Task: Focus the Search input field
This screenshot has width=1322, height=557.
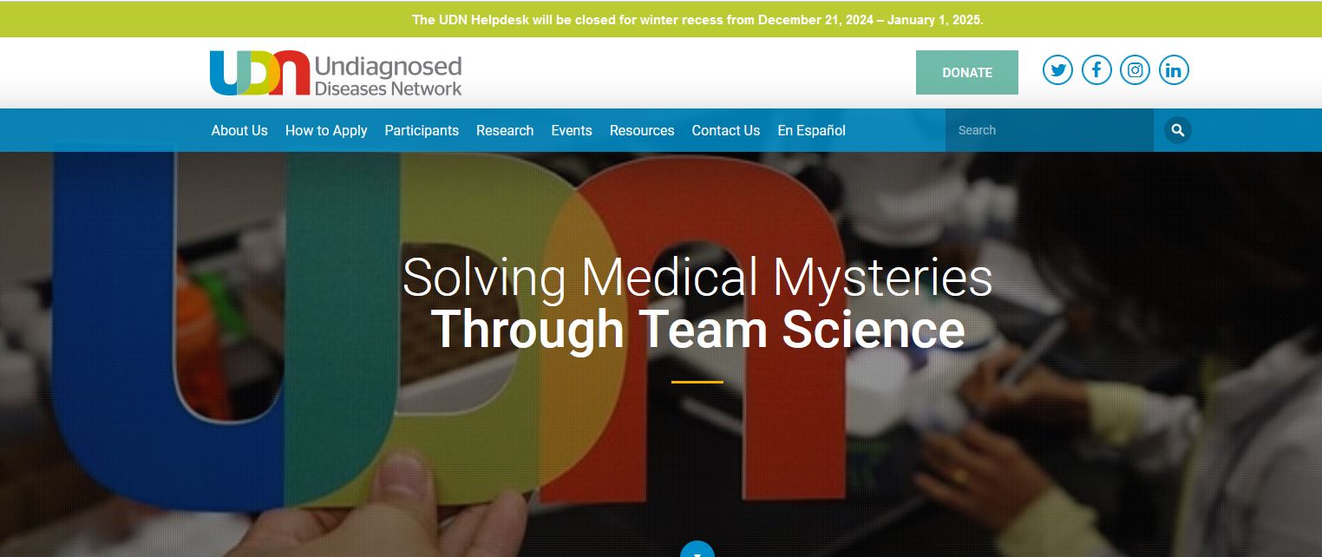Action: point(1050,130)
